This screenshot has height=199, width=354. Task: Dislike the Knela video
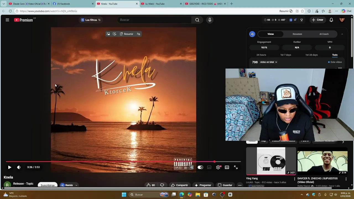(162, 185)
